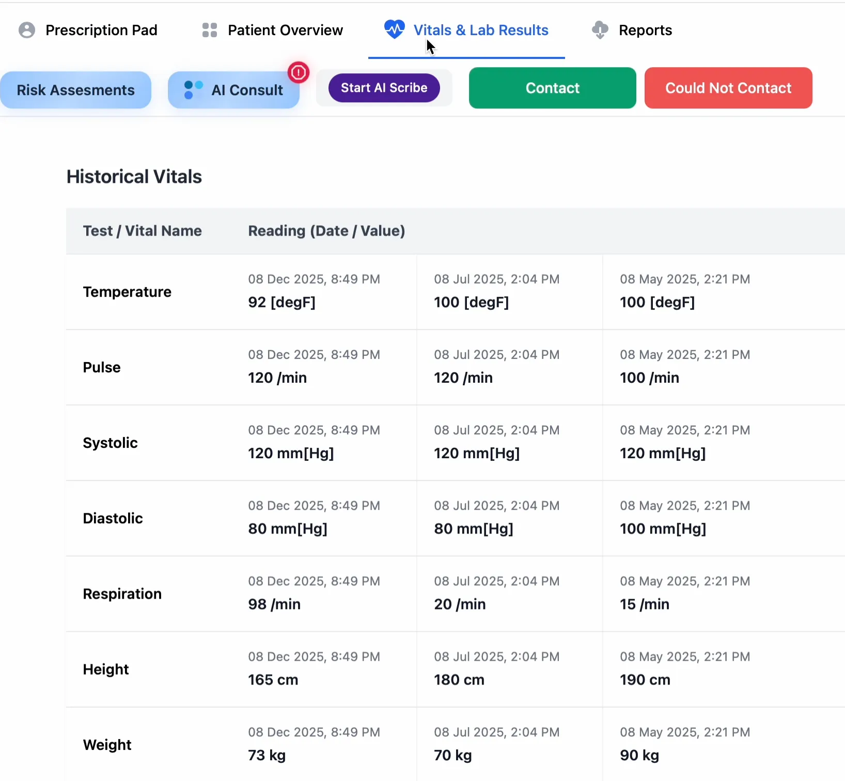Screen dimensions: 845x781
Task: Select the Risk Assesments pill icon button
Action: (75, 89)
